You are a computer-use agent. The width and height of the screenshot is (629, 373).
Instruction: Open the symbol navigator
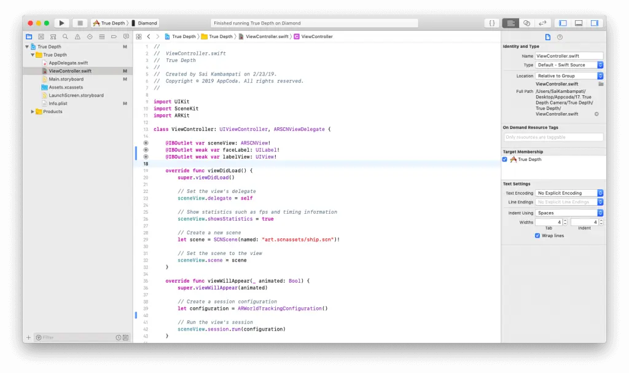coord(53,36)
